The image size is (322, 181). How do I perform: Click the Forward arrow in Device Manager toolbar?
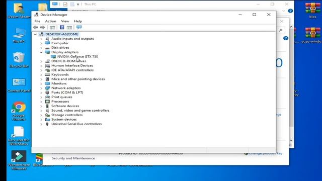click(x=42, y=27)
